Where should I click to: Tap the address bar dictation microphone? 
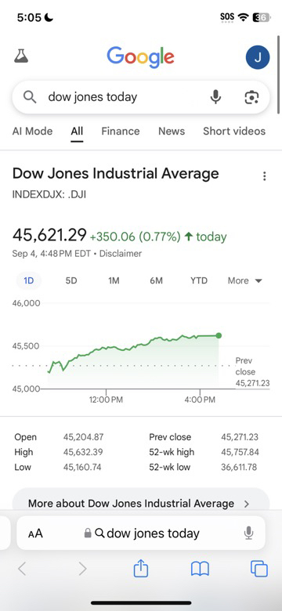point(248,533)
